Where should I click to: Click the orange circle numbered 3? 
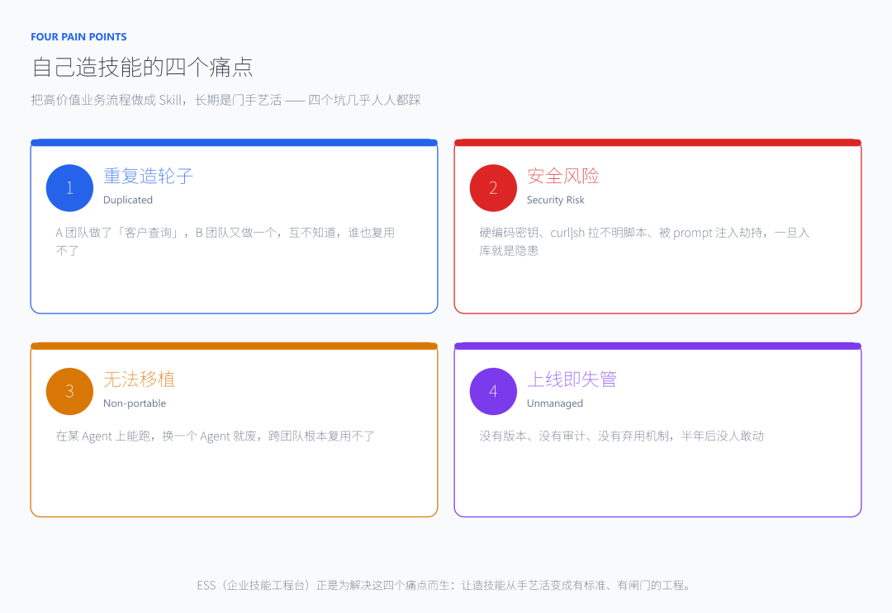coord(69,391)
